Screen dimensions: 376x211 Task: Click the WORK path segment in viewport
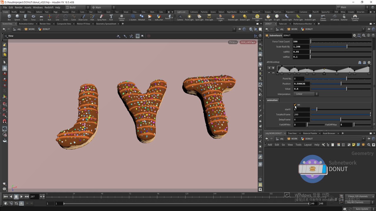pyautogui.click(x=30, y=29)
